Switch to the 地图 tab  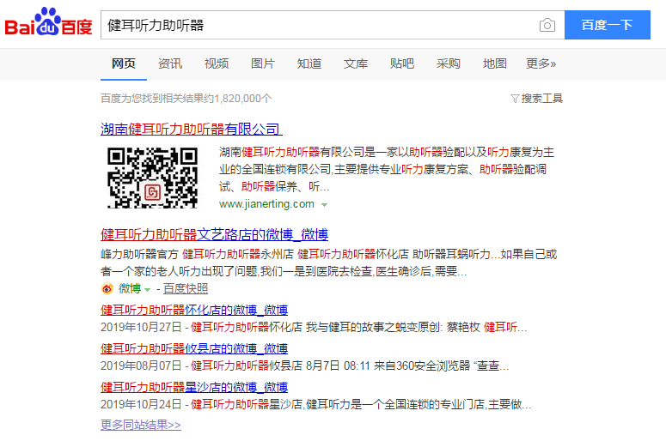495,63
